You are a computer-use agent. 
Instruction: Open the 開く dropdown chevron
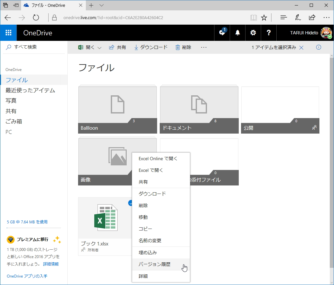tap(99, 47)
